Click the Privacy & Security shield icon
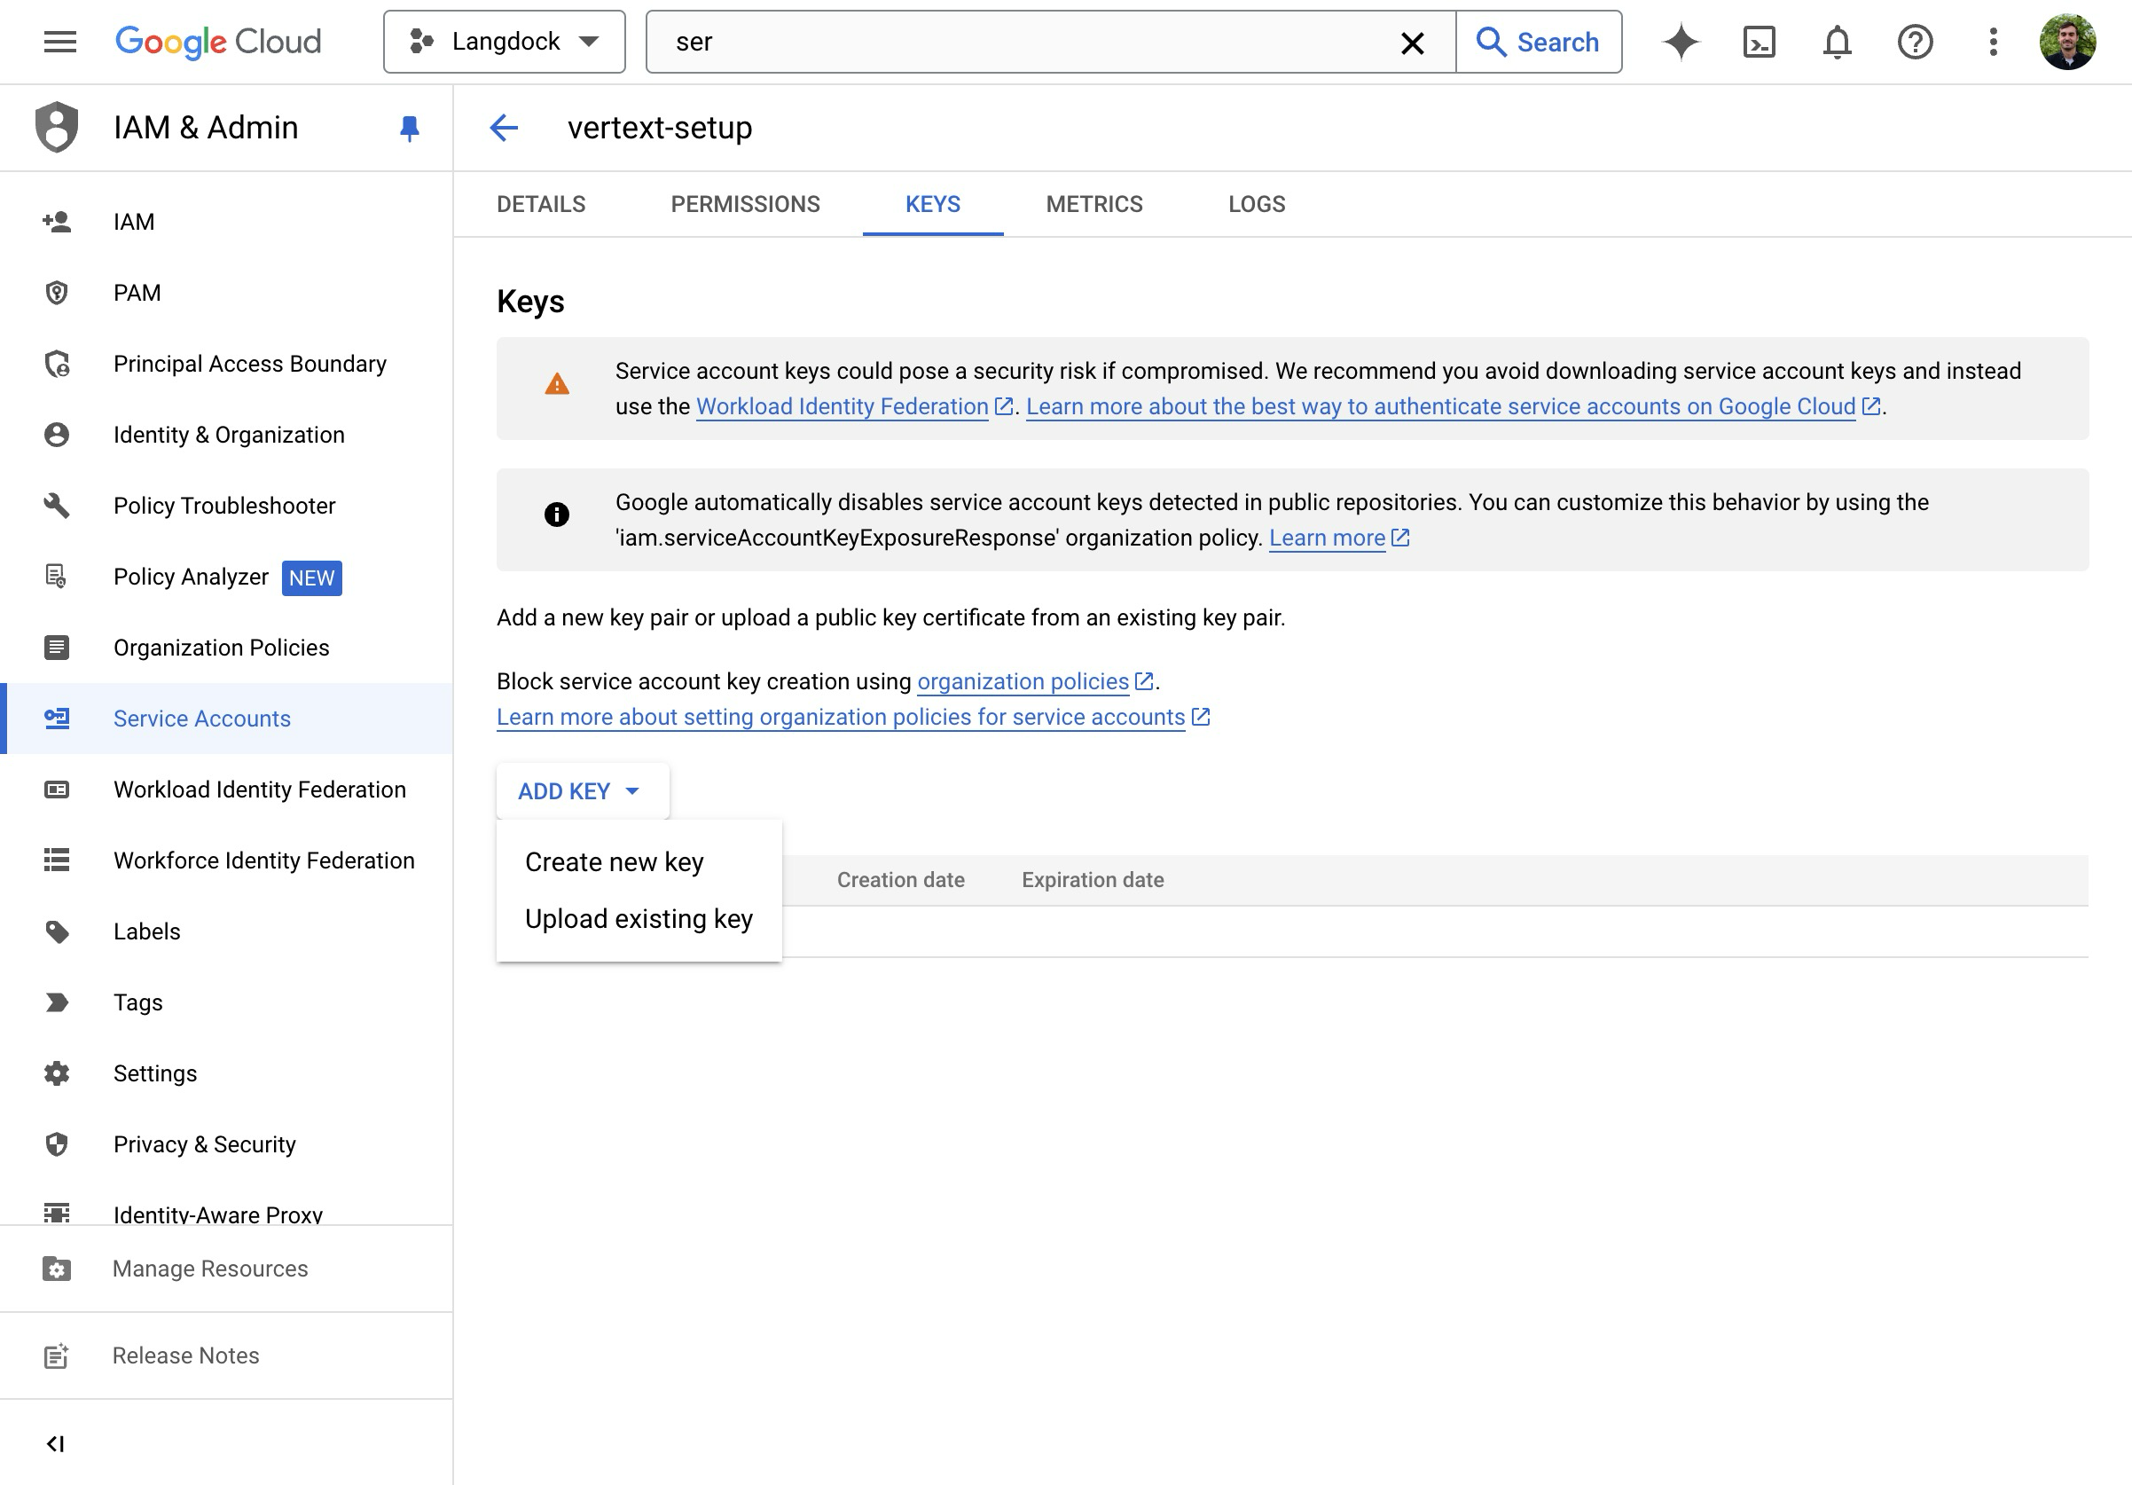 (x=57, y=1144)
